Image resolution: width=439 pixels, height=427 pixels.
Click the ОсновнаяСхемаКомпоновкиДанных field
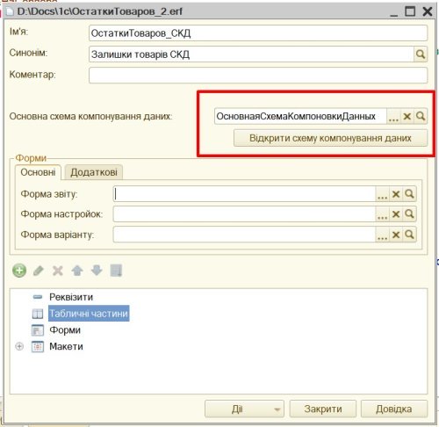[300, 116]
